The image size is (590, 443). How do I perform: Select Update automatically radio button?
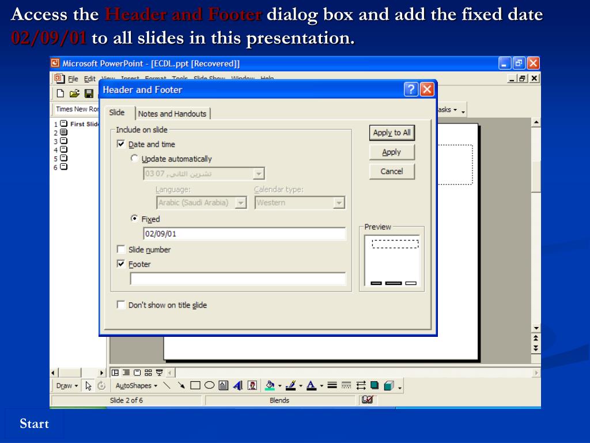click(x=134, y=158)
